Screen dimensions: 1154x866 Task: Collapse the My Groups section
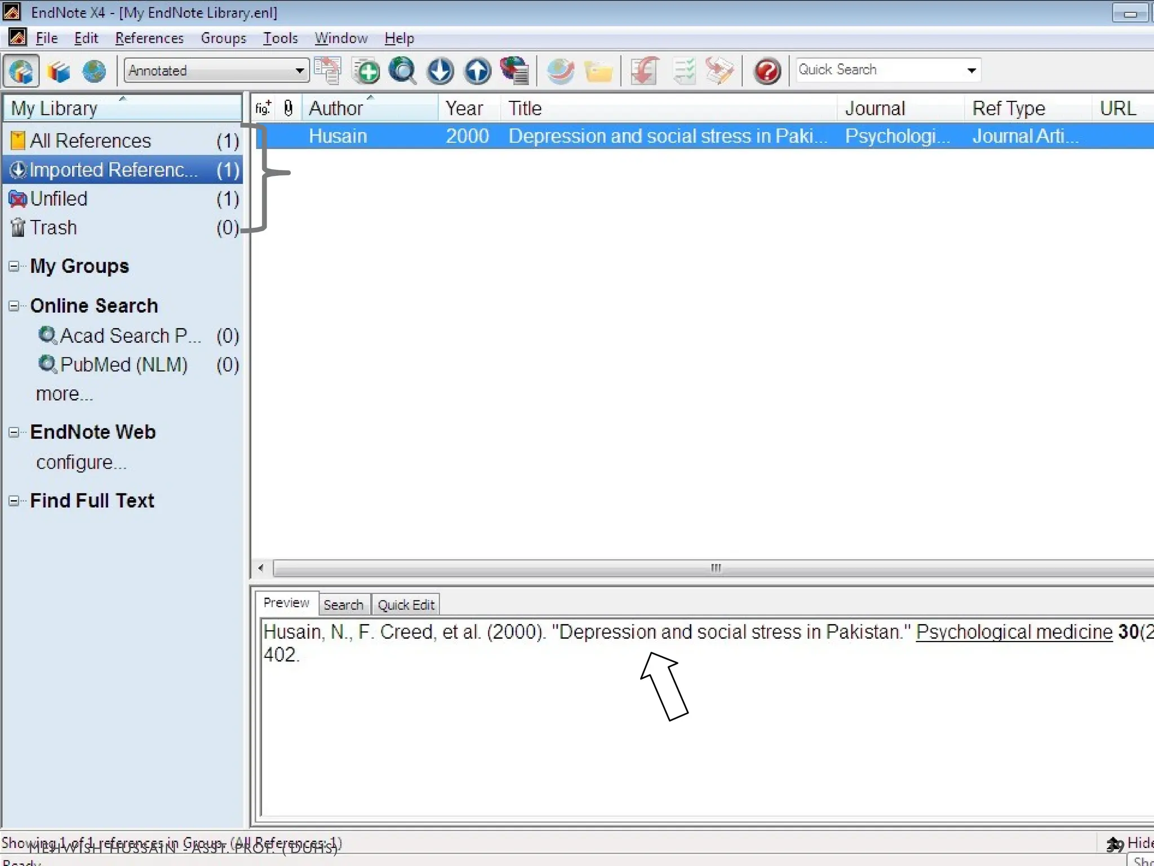pos(14,267)
